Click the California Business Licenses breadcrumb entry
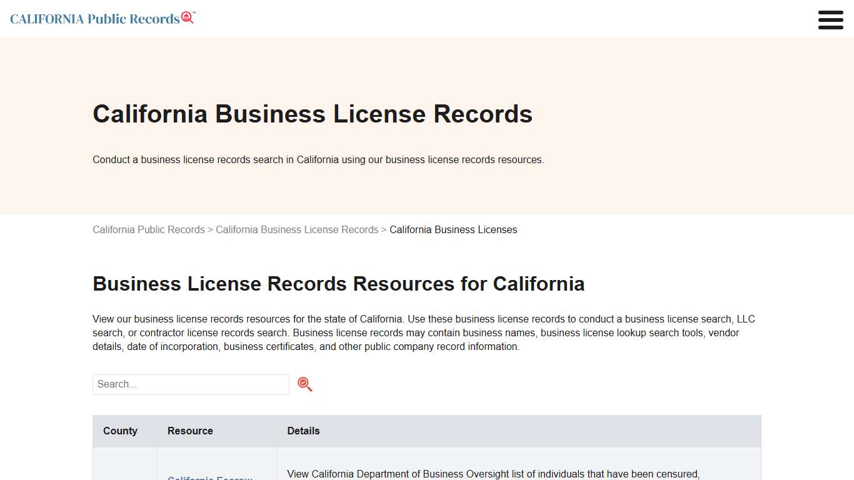Image resolution: width=854 pixels, height=480 pixels. tap(453, 229)
